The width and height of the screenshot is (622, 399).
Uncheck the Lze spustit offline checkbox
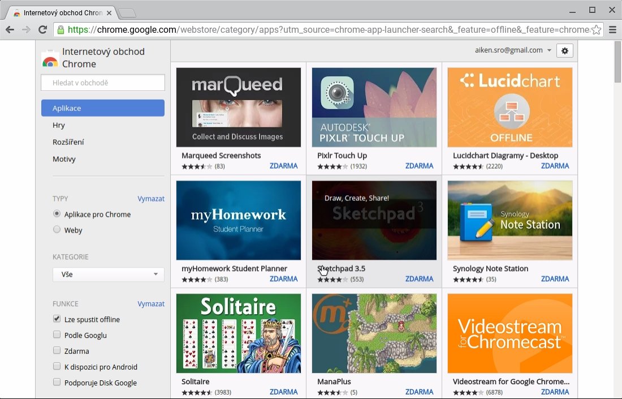pos(57,319)
